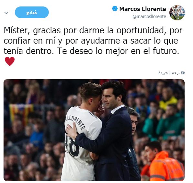The height and width of the screenshot is (183, 193).
Task: Click the LLORENTE jersey name in photo
Action: pyautogui.click(x=76, y=122)
